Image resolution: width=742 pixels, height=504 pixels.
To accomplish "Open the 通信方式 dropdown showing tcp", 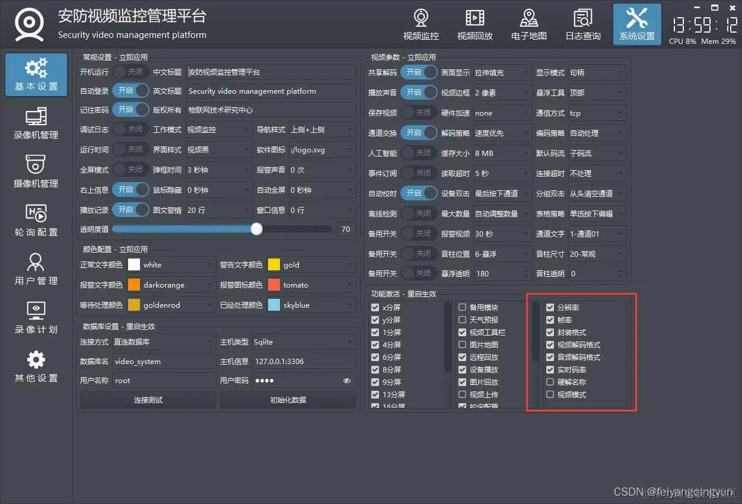I will [x=597, y=112].
